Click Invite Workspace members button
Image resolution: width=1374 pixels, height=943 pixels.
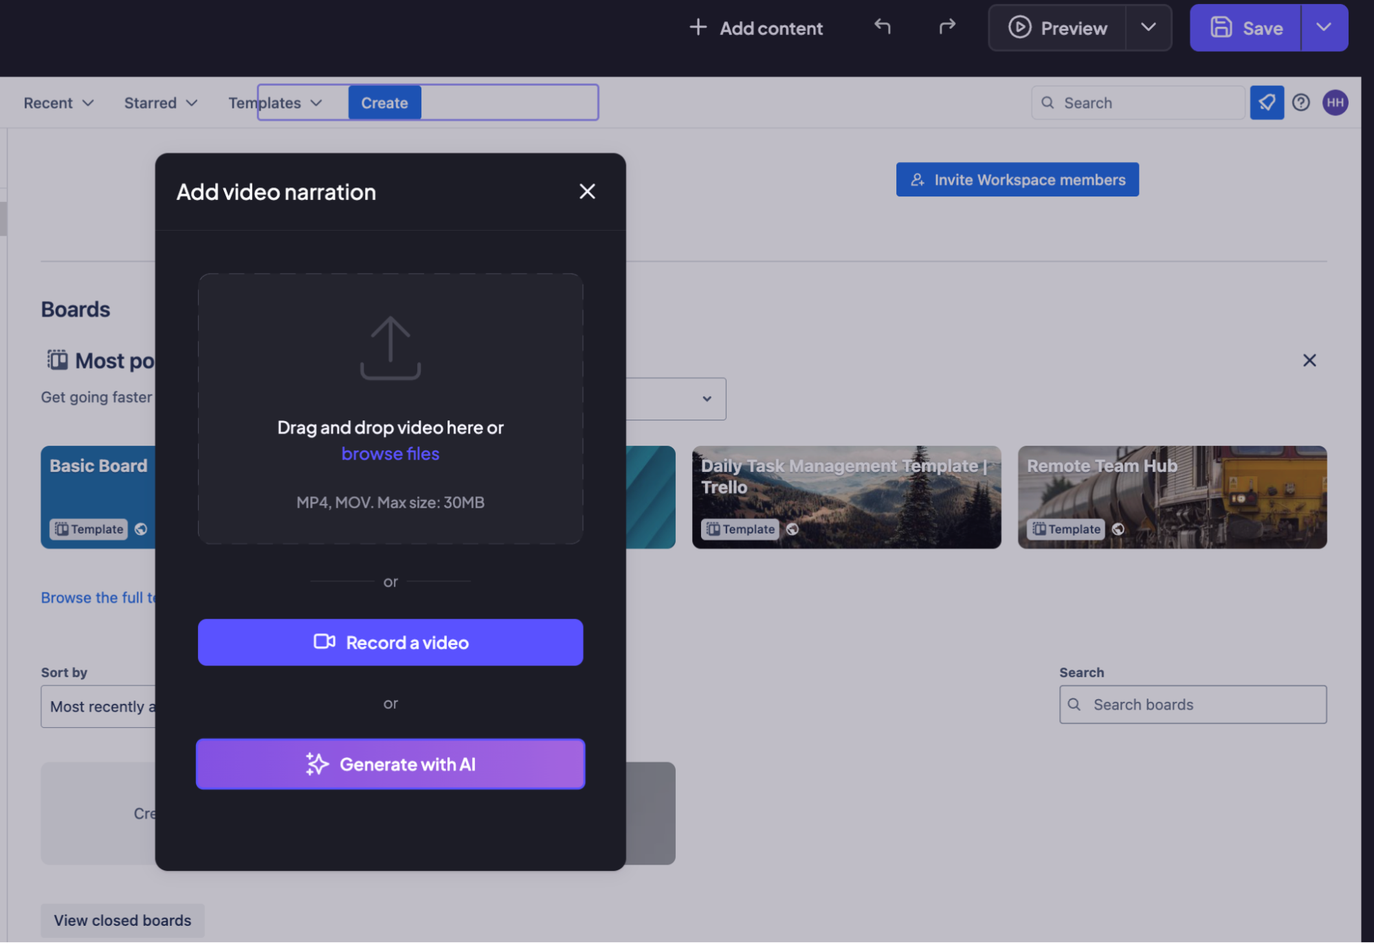coord(1017,180)
